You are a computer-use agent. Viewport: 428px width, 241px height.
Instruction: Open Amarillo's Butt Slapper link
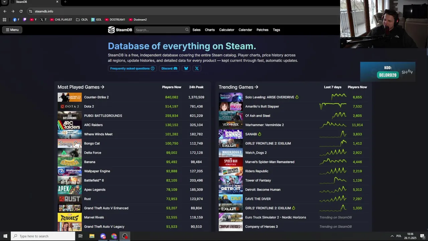262,106
